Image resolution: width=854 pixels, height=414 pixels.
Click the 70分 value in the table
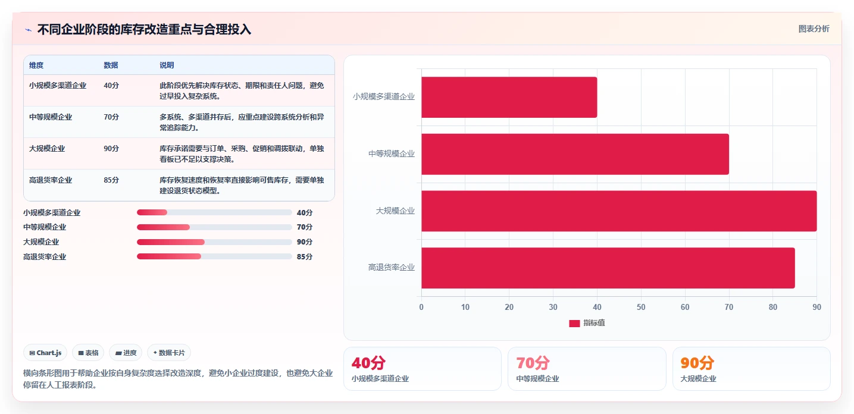(x=111, y=117)
